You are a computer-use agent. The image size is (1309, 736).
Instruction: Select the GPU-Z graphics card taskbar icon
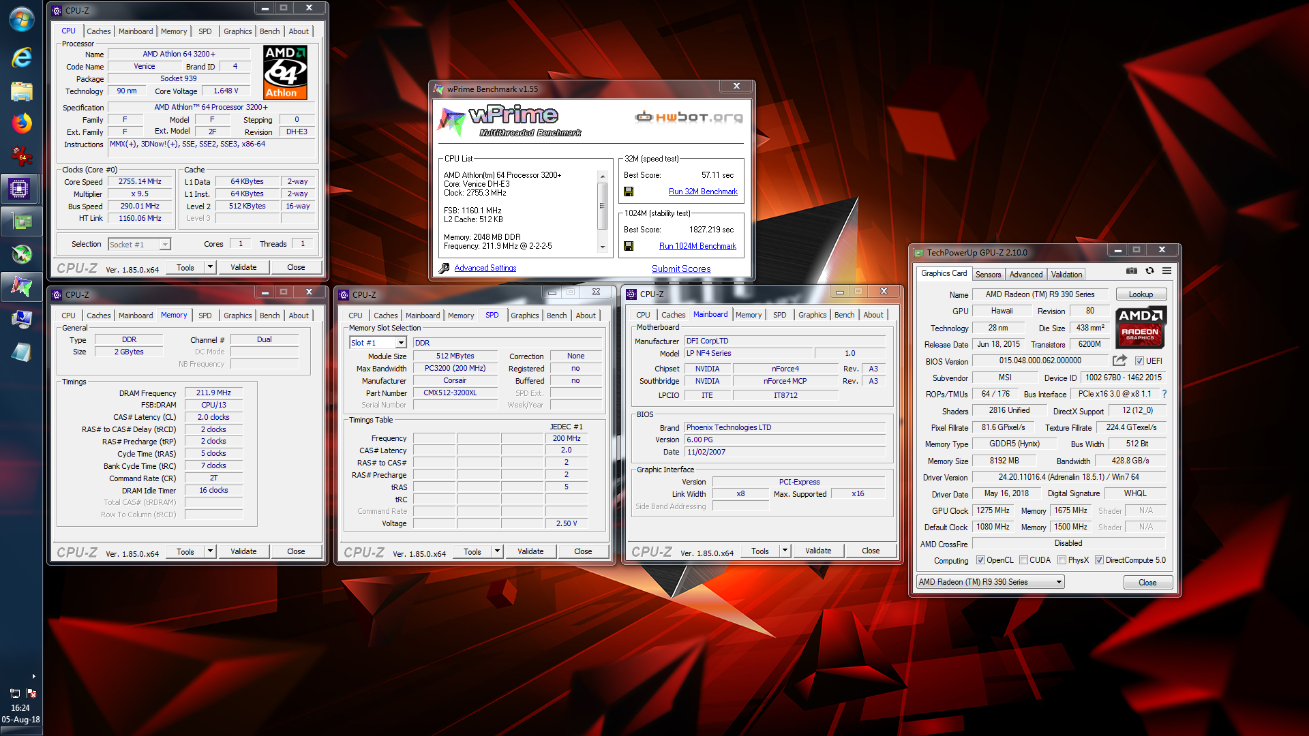[x=21, y=221]
